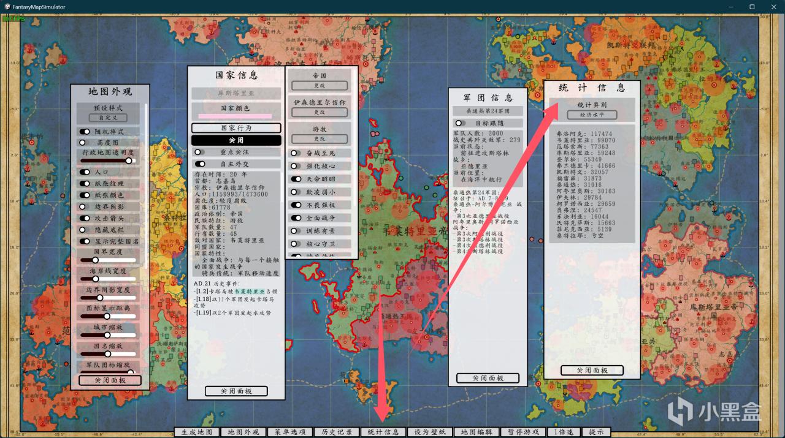Image resolution: width=785 pixels, height=438 pixels.
Task: Enable the 训练有素 trait switch
Action: point(296,231)
